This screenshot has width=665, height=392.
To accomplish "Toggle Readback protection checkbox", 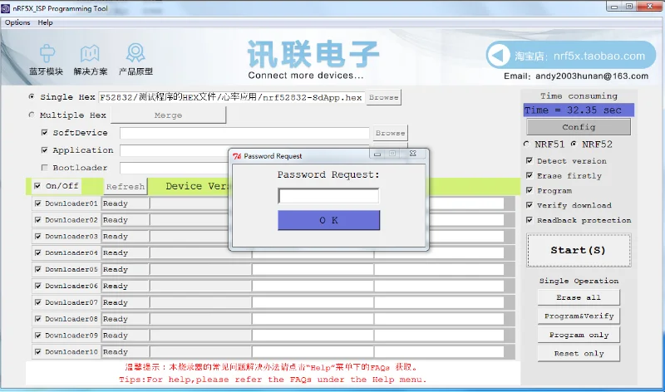I will click(530, 220).
